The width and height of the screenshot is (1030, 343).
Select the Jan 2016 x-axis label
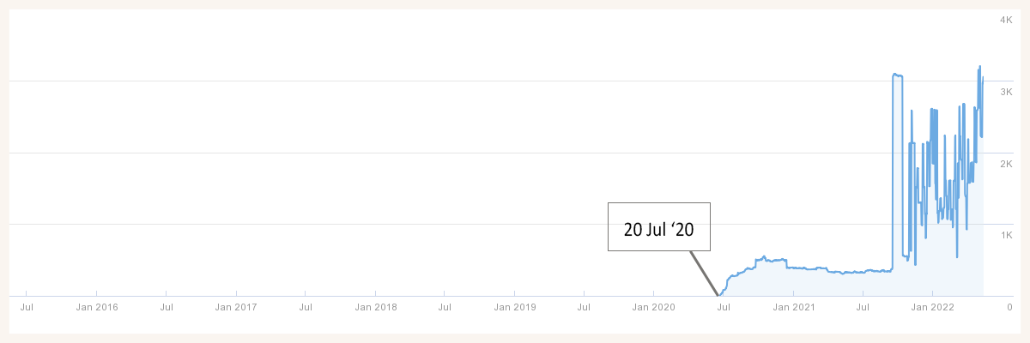click(96, 306)
